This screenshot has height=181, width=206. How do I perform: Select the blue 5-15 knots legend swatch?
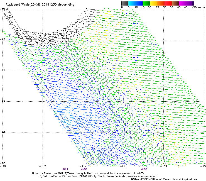click(x=136, y=3)
